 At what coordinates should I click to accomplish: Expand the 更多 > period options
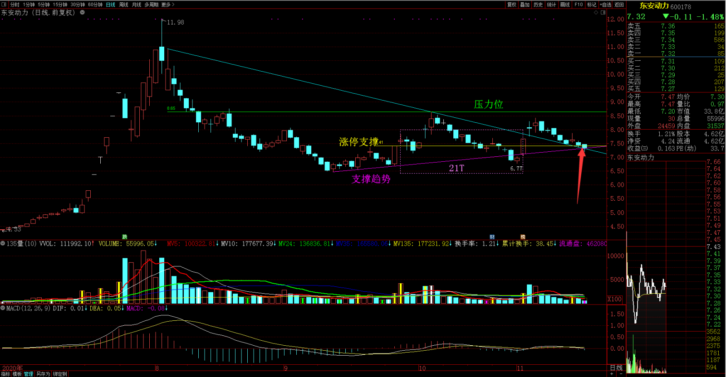[x=168, y=5]
